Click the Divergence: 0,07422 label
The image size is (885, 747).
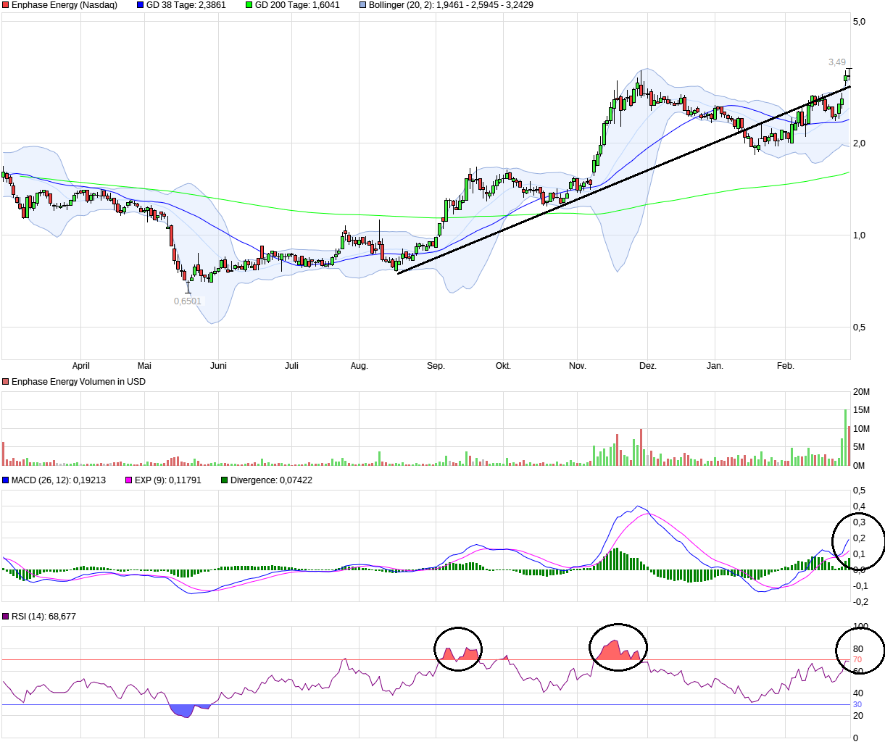[271, 480]
